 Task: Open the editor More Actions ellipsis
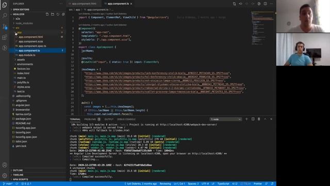(271, 4)
